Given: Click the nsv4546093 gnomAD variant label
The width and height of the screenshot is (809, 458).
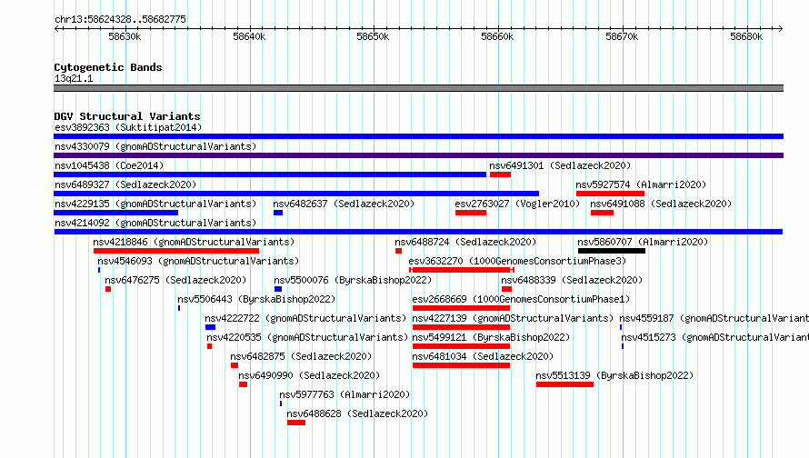Looking at the screenshot, I should pyautogui.click(x=199, y=261).
